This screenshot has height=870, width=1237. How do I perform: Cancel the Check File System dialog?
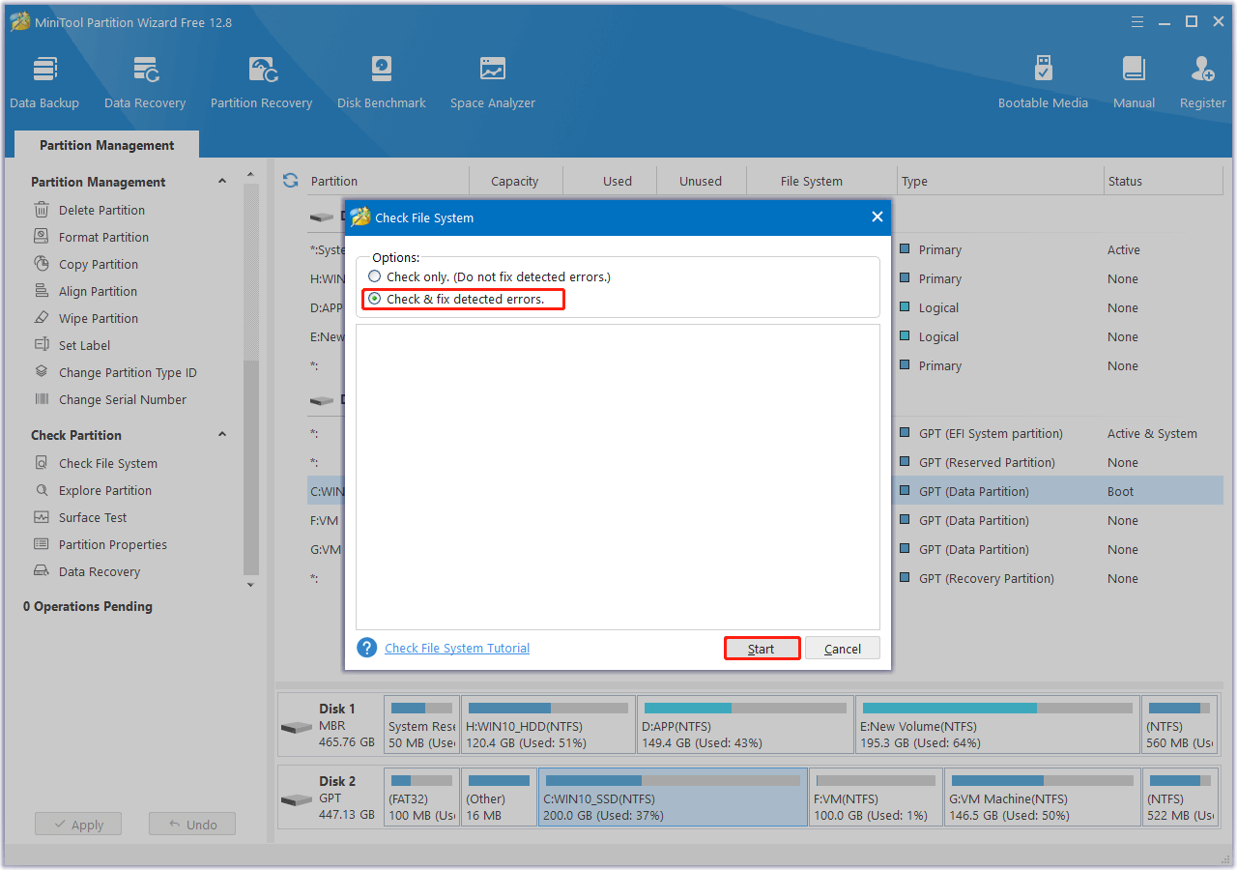pos(843,648)
